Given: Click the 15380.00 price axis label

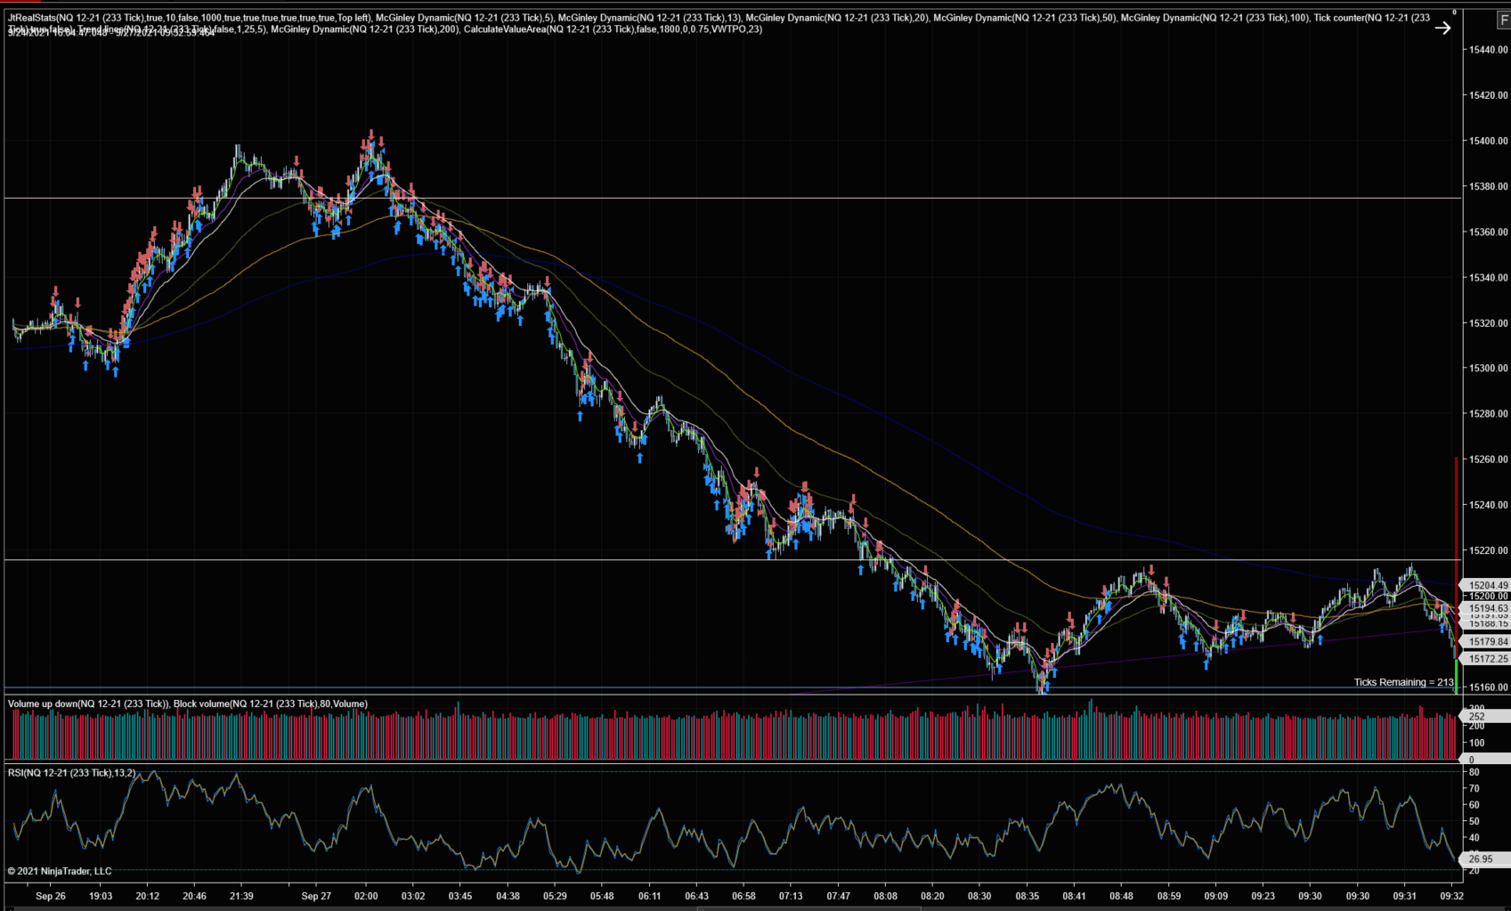Looking at the screenshot, I should 1488,187.
